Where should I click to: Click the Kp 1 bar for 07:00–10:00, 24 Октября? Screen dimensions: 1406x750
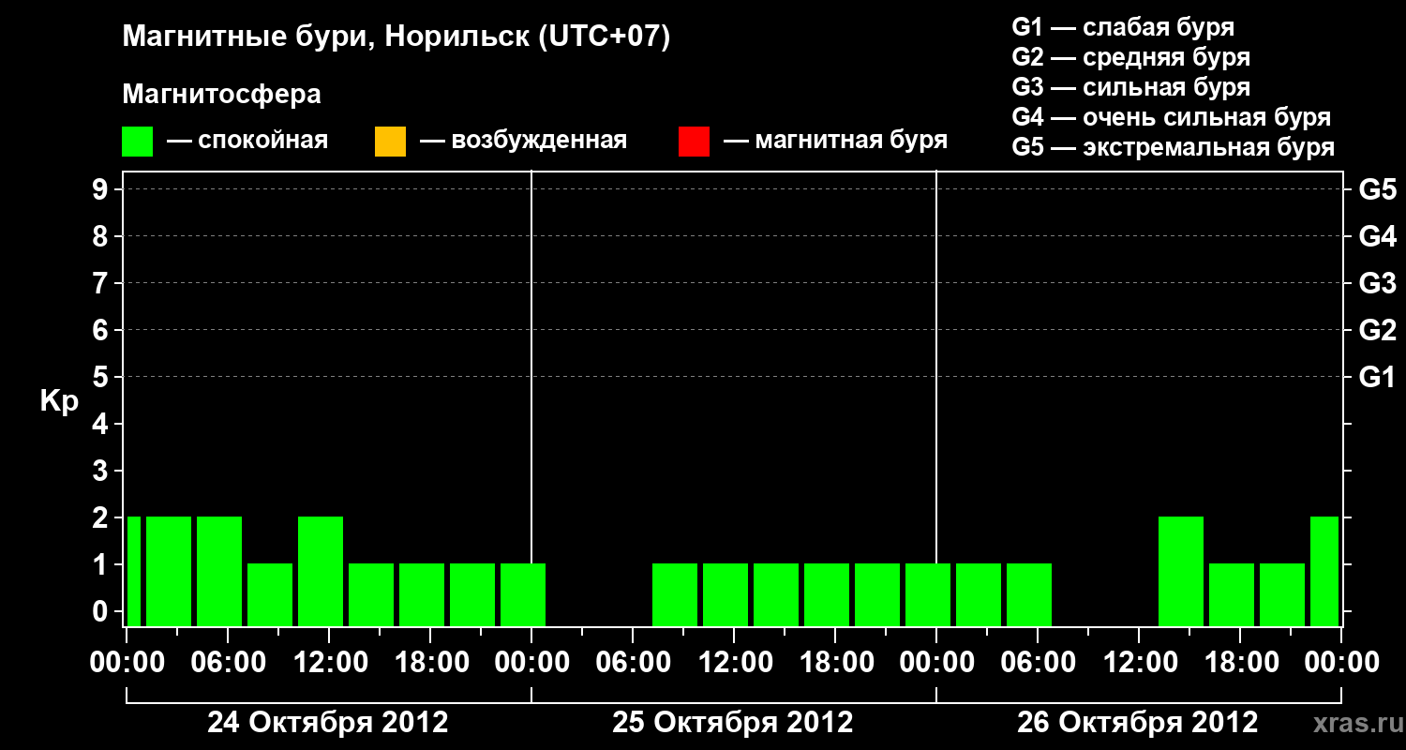click(x=270, y=594)
